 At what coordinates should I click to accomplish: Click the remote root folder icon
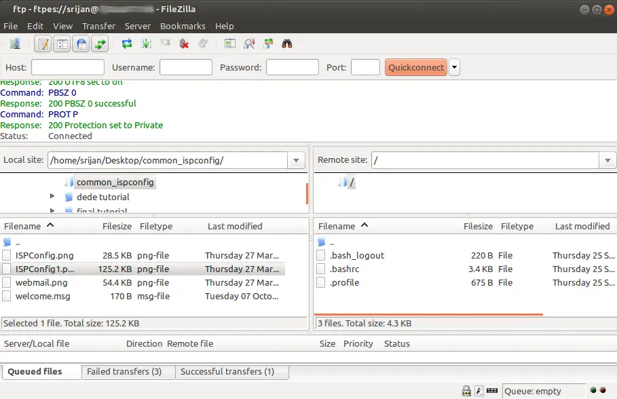click(343, 182)
